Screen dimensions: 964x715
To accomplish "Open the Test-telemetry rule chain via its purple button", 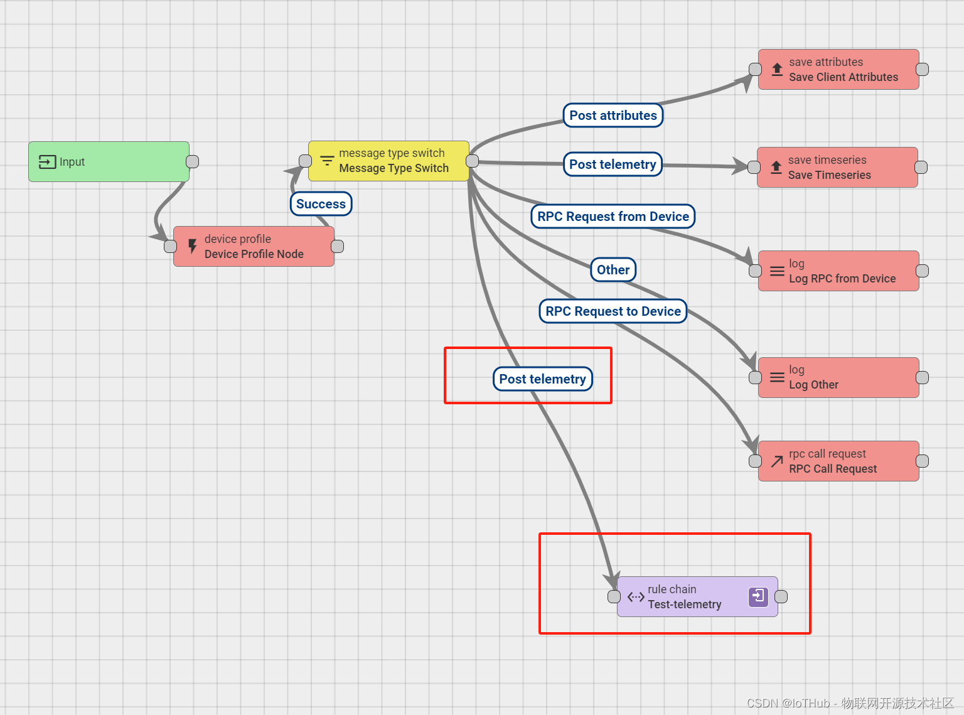I will click(758, 596).
